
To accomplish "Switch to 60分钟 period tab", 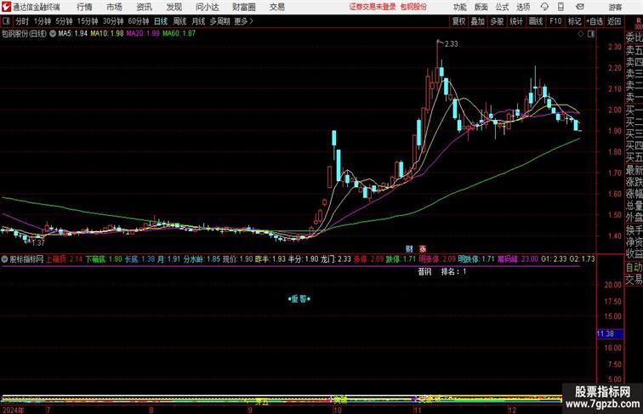I will pos(139,21).
